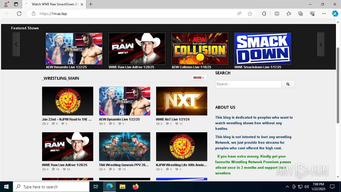Image resolution: width=341 pixels, height=192 pixels.
Task: Open WWE Raw featured thumbnail
Action: pyautogui.click(x=137, y=49)
